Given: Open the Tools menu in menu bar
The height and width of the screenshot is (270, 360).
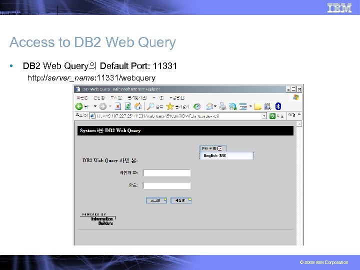Looking at the screenshot, I should click(x=158, y=98).
